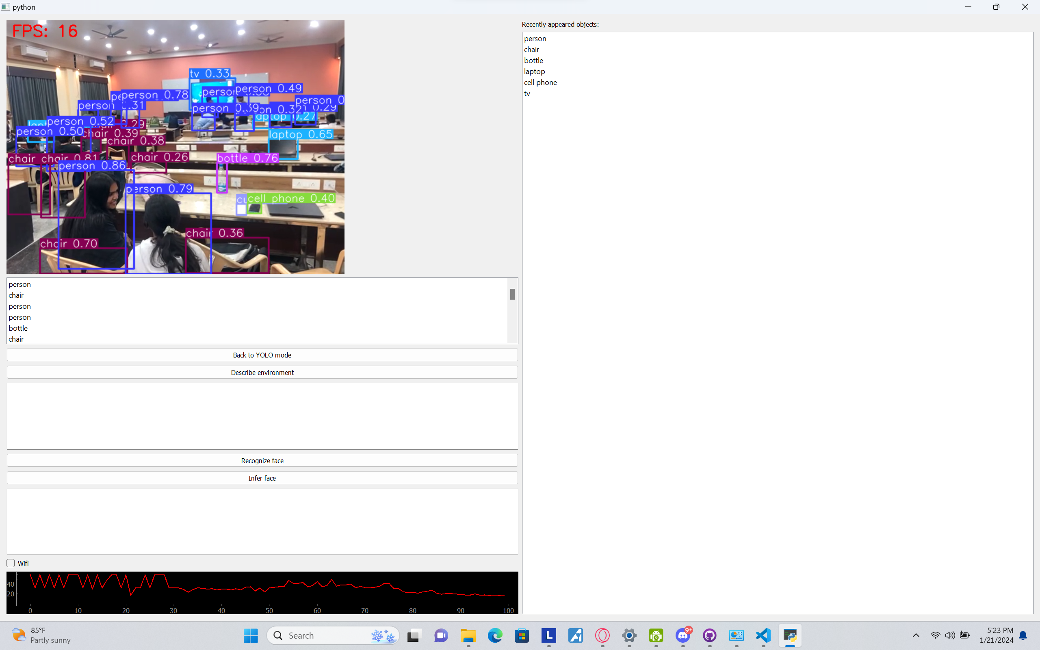Open Discord from the taskbar
The width and height of the screenshot is (1040, 650).
pyautogui.click(x=682, y=635)
